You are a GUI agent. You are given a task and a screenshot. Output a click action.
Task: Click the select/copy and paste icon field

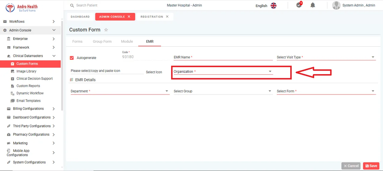107,71
